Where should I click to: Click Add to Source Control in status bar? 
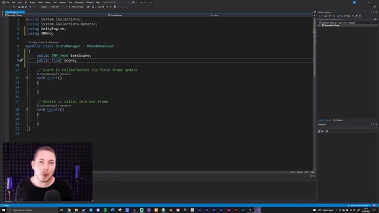click(359, 205)
